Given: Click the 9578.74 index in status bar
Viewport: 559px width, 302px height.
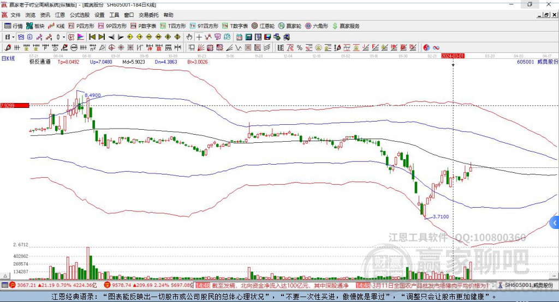Looking at the screenshot, I should click(122, 285).
